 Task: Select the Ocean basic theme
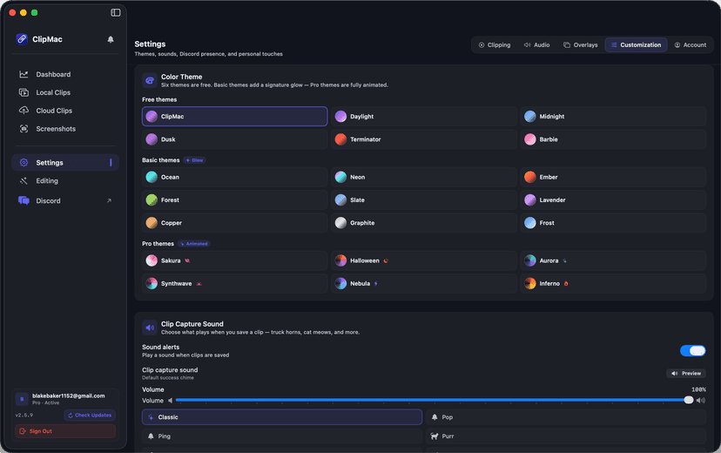coord(234,177)
